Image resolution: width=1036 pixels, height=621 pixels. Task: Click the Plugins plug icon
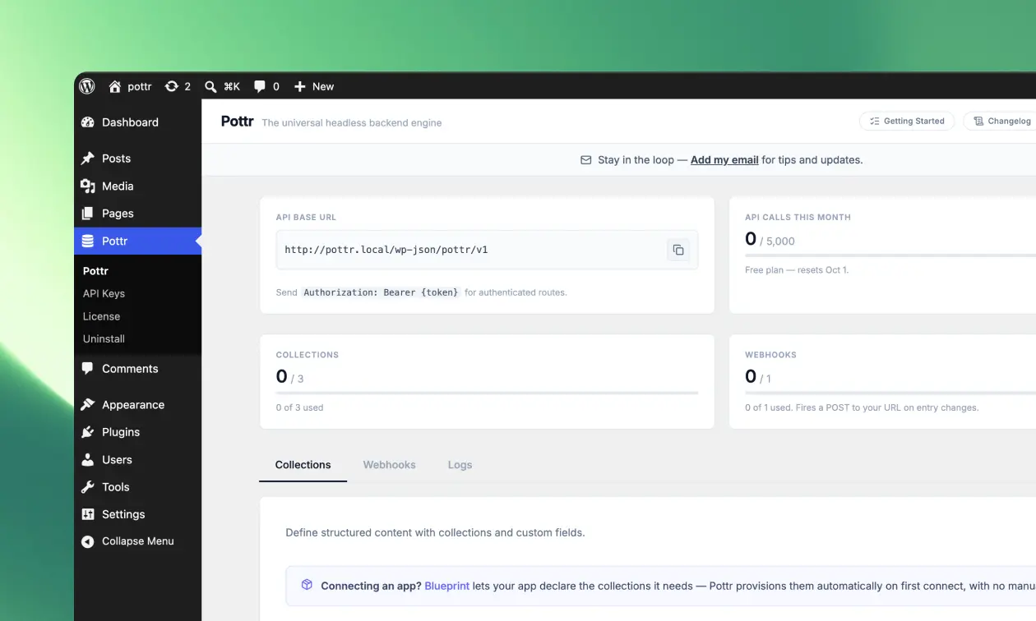point(88,432)
